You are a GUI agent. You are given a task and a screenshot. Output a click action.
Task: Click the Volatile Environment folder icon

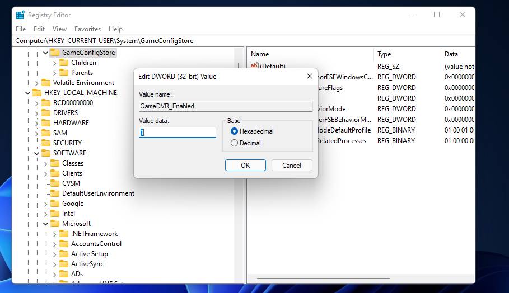point(46,83)
